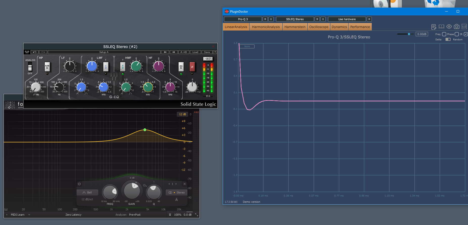Click the MIDI Learn button
The width and height of the screenshot is (468, 225).
pyautogui.click(x=18, y=215)
